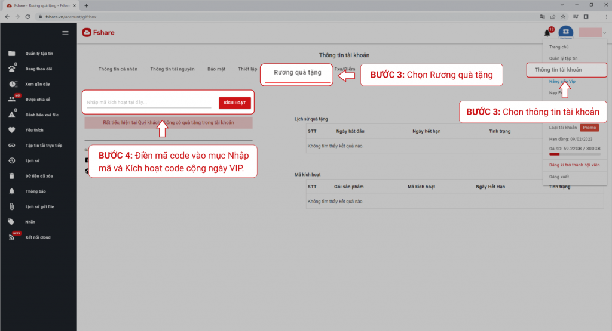Open a new browser tab

[x=86, y=5]
